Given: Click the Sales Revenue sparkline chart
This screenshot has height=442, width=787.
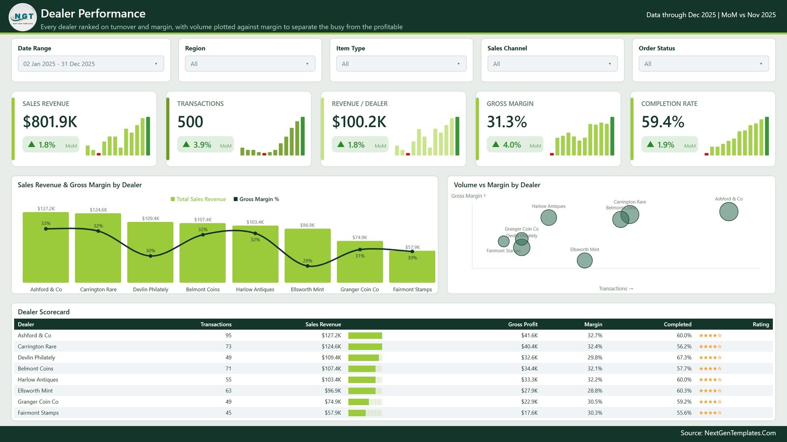Looking at the screenshot, I should (x=118, y=136).
